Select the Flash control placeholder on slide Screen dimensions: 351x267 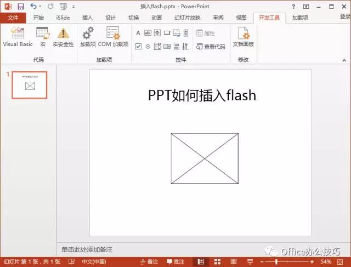click(x=205, y=158)
